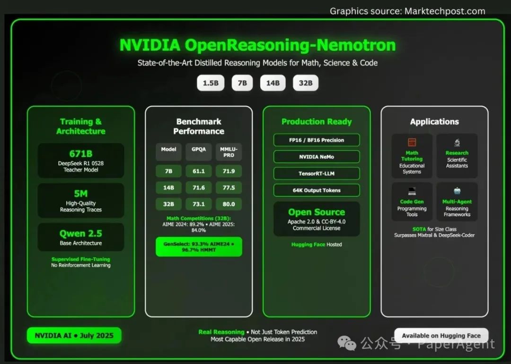This screenshot has height=364, width=511.
Task: Click the TensorRT-LLM box
Action: [x=317, y=173]
